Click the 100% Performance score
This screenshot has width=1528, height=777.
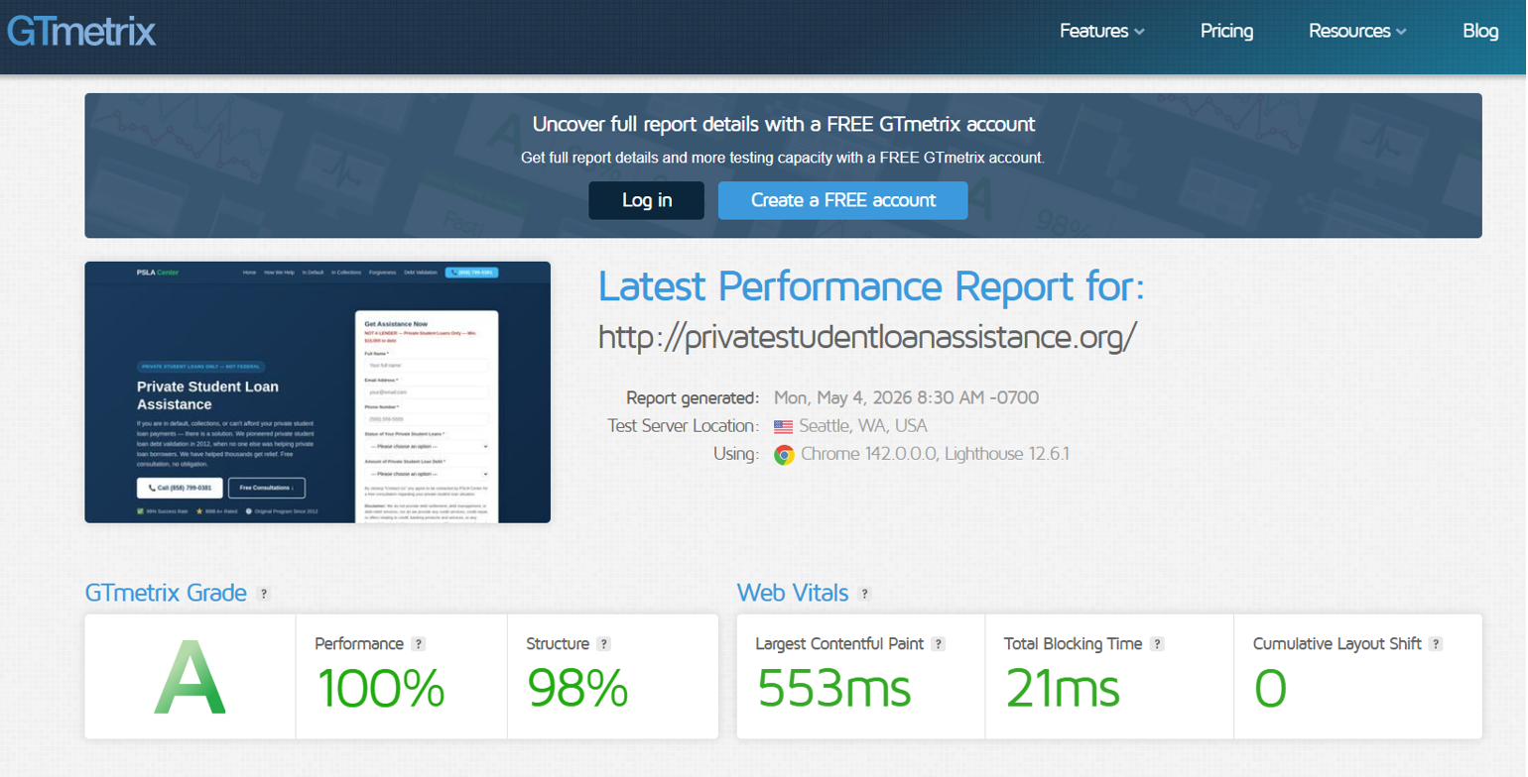pos(380,688)
